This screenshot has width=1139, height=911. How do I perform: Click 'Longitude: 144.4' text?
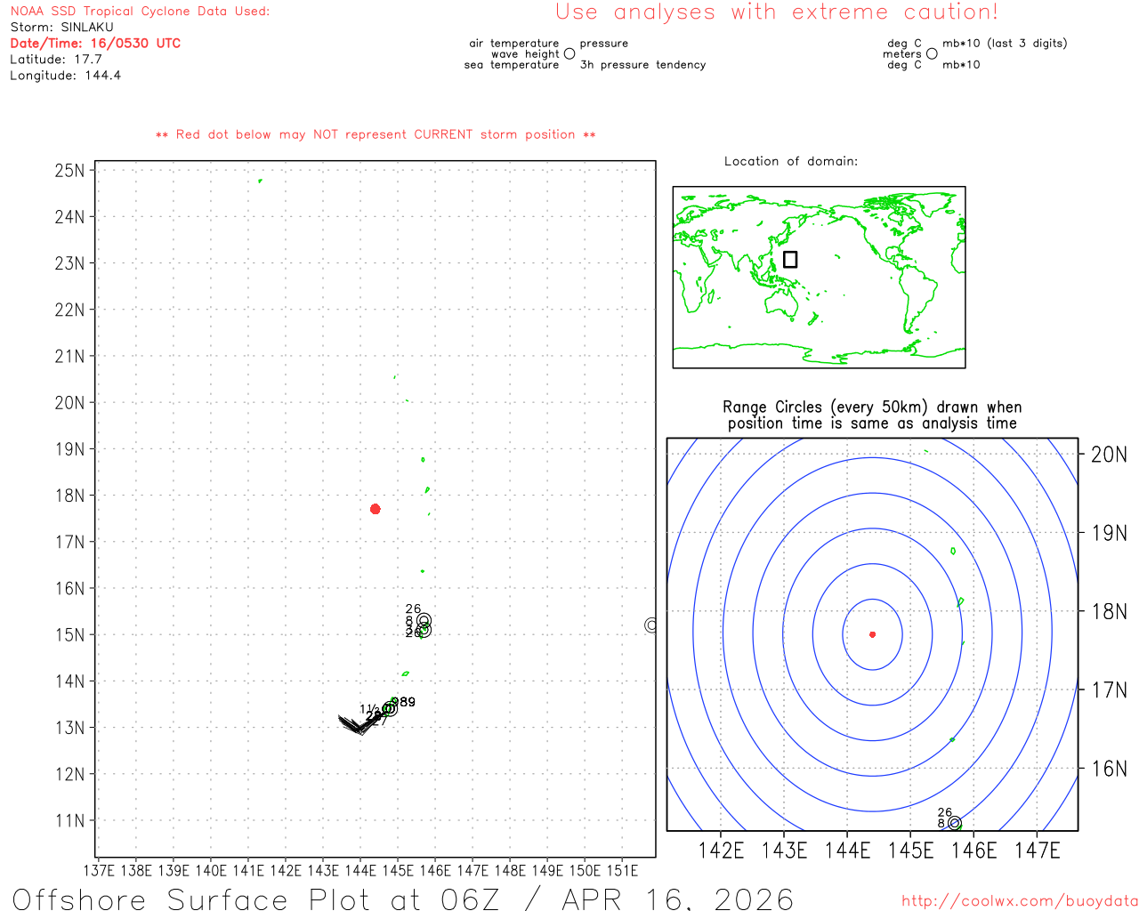(66, 76)
